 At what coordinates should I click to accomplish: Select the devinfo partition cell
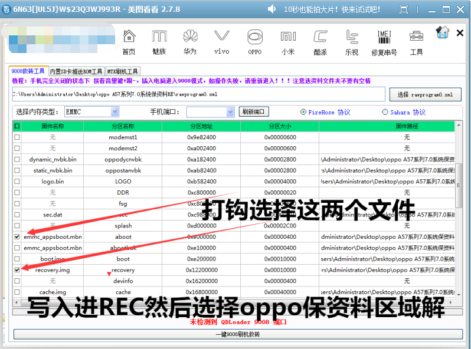pos(123,281)
